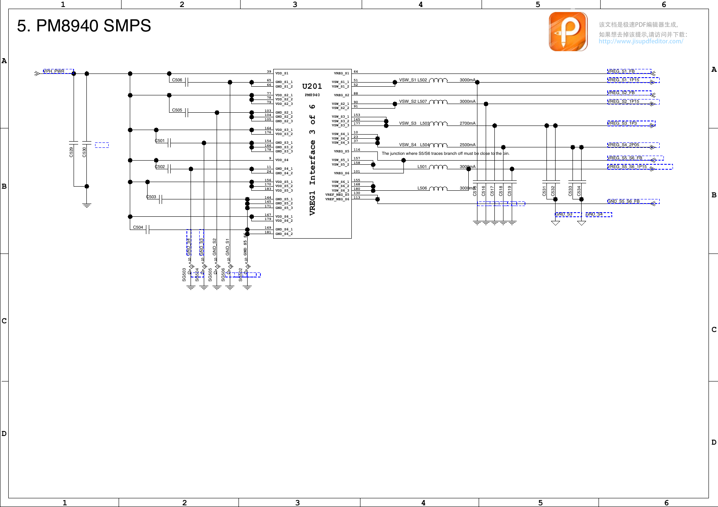Select capacitor label C506
Viewport: 718px width, 507px height.
coord(177,80)
